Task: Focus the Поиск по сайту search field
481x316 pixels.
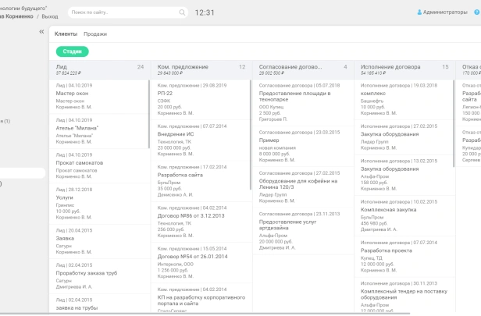Action: pyautogui.click(x=125, y=13)
